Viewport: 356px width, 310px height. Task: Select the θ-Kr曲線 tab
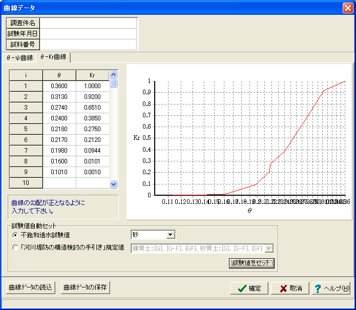pyautogui.click(x=53, y=57)
